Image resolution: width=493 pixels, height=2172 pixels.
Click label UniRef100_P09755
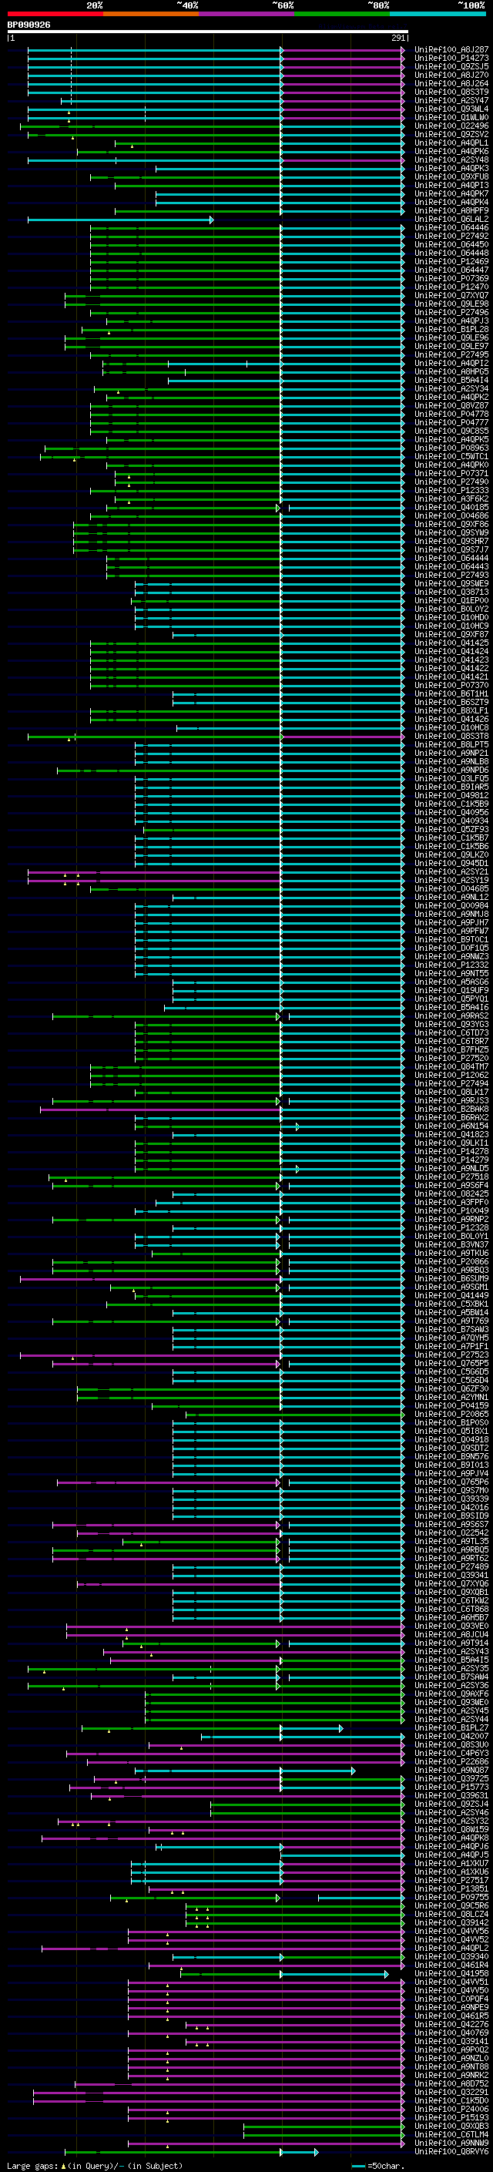tap(451, 1897)
